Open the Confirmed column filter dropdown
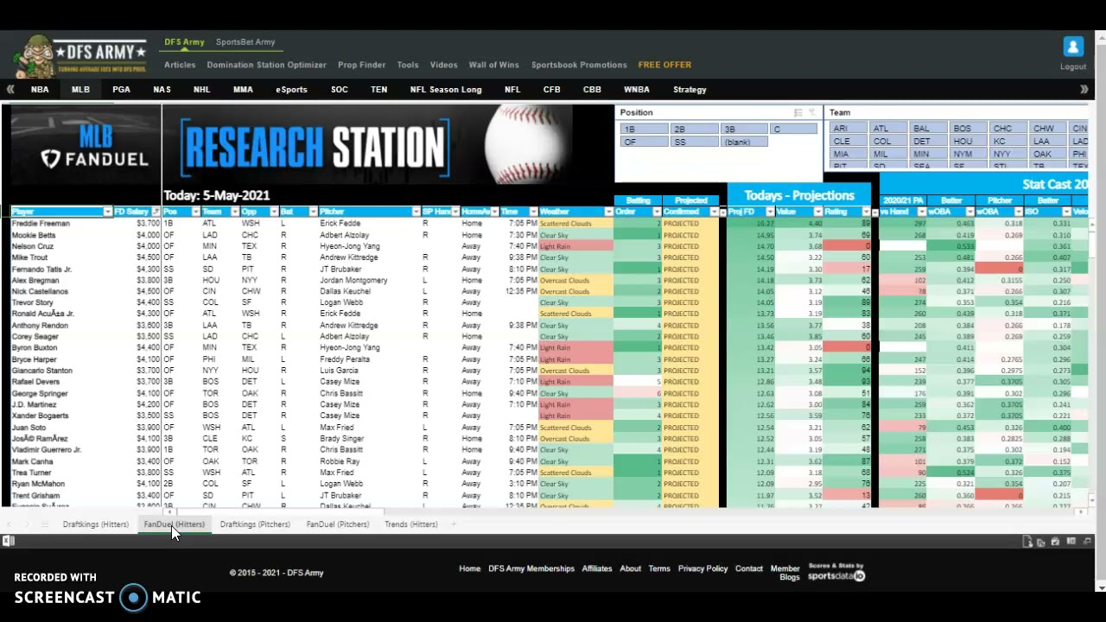Image resolution: width=1106 pixels, height=622 pixels. click(714, 212)
